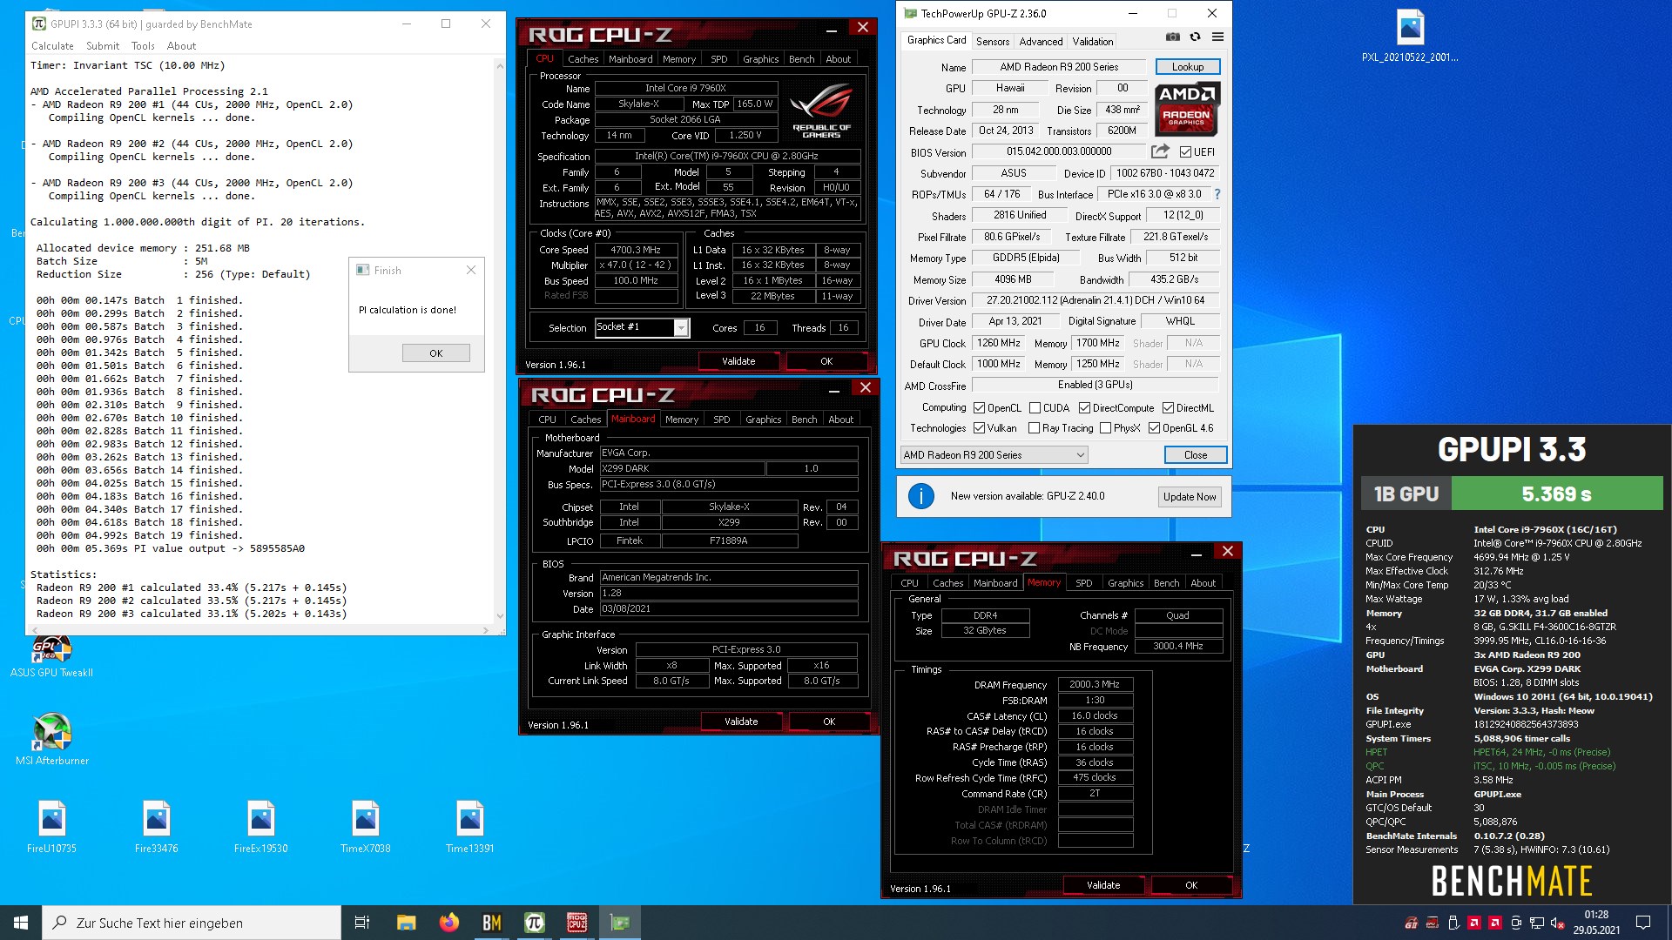This screenshot has height=940, width=1672.
Task: Click Windows search box in taskbar
Action: click(192, 923)
